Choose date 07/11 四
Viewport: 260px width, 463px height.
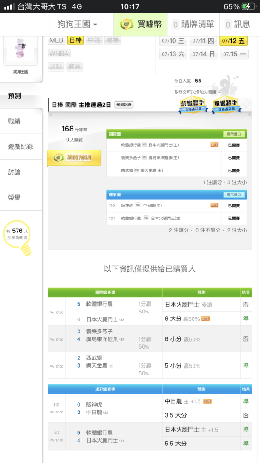click(x=204, y=40)
